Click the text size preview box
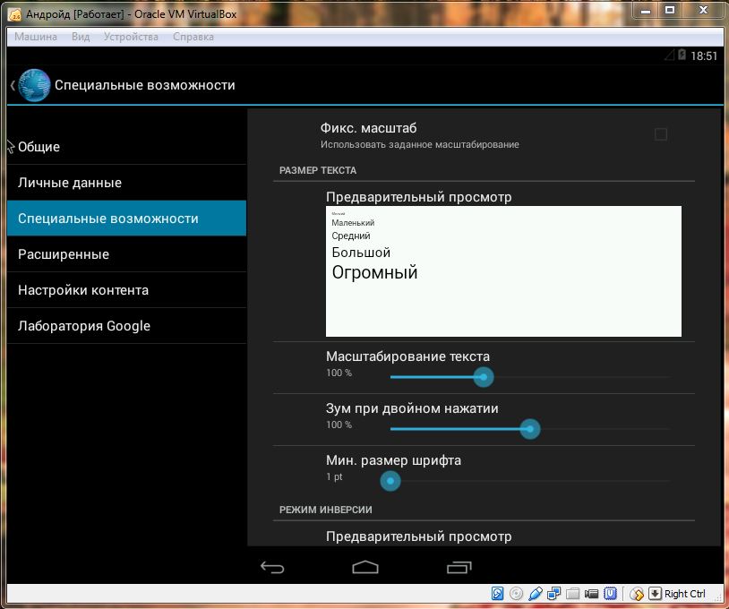This screenshot has height=609, width=729. point(503,271)
